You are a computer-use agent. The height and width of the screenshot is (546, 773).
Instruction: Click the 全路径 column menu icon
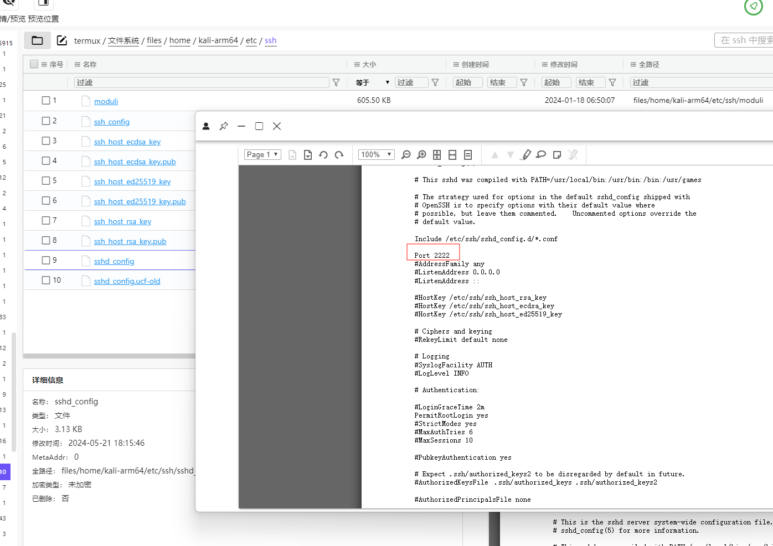point(633,65)
